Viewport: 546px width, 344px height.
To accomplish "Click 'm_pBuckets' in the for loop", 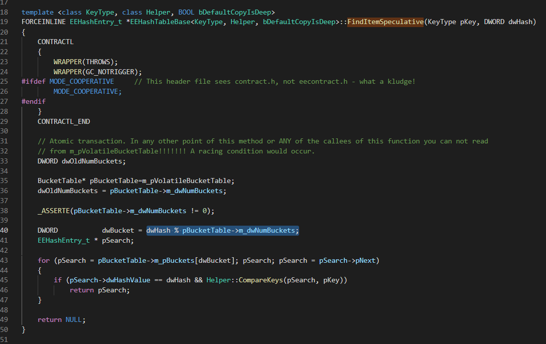I will (x=175, y=261).
